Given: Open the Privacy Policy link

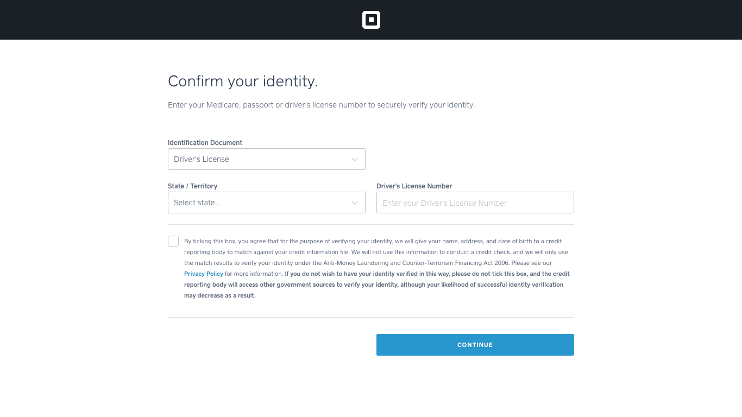Looking at the screenshot, I should tap(204, 274).
